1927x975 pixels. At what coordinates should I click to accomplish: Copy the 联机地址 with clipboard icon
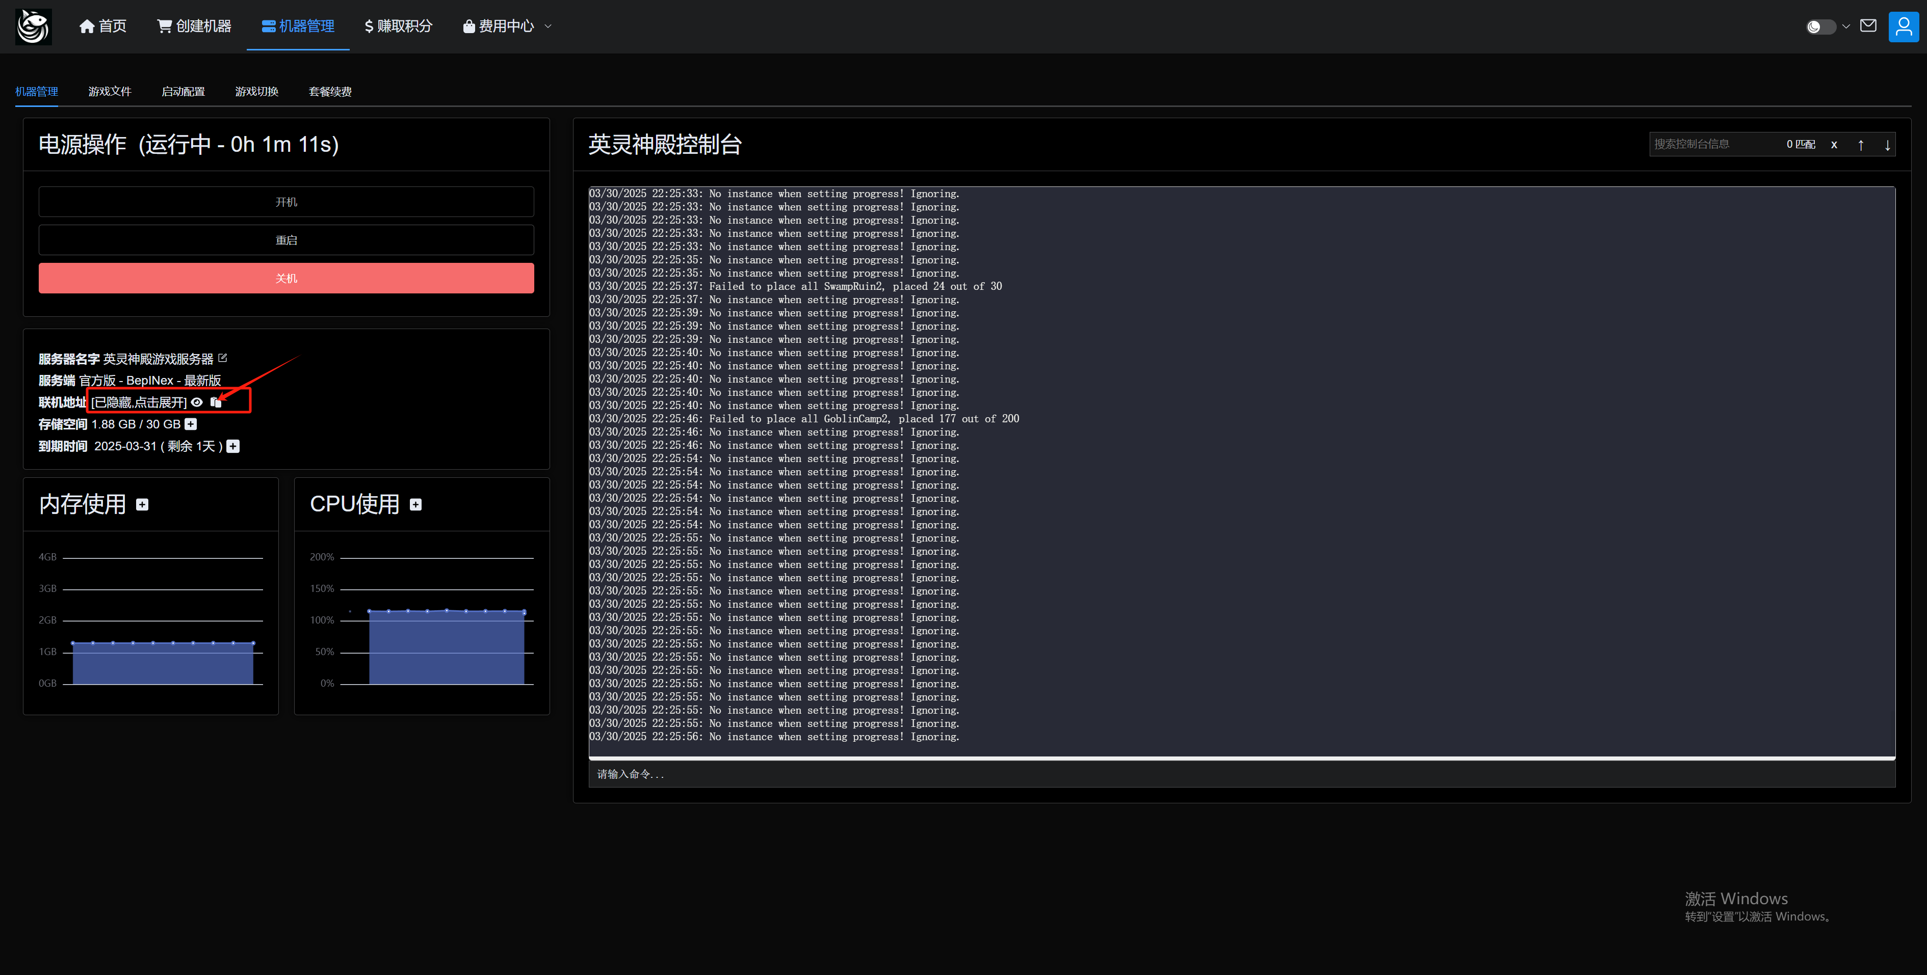point(216,402)
